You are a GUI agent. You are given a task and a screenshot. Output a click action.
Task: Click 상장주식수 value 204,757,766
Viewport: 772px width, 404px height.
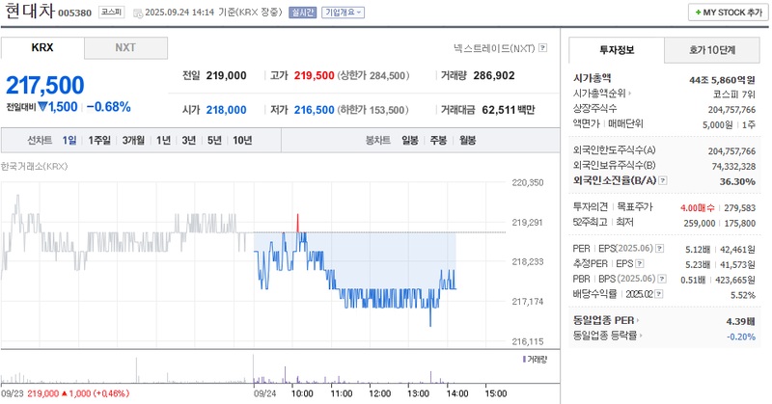(731, 109)
